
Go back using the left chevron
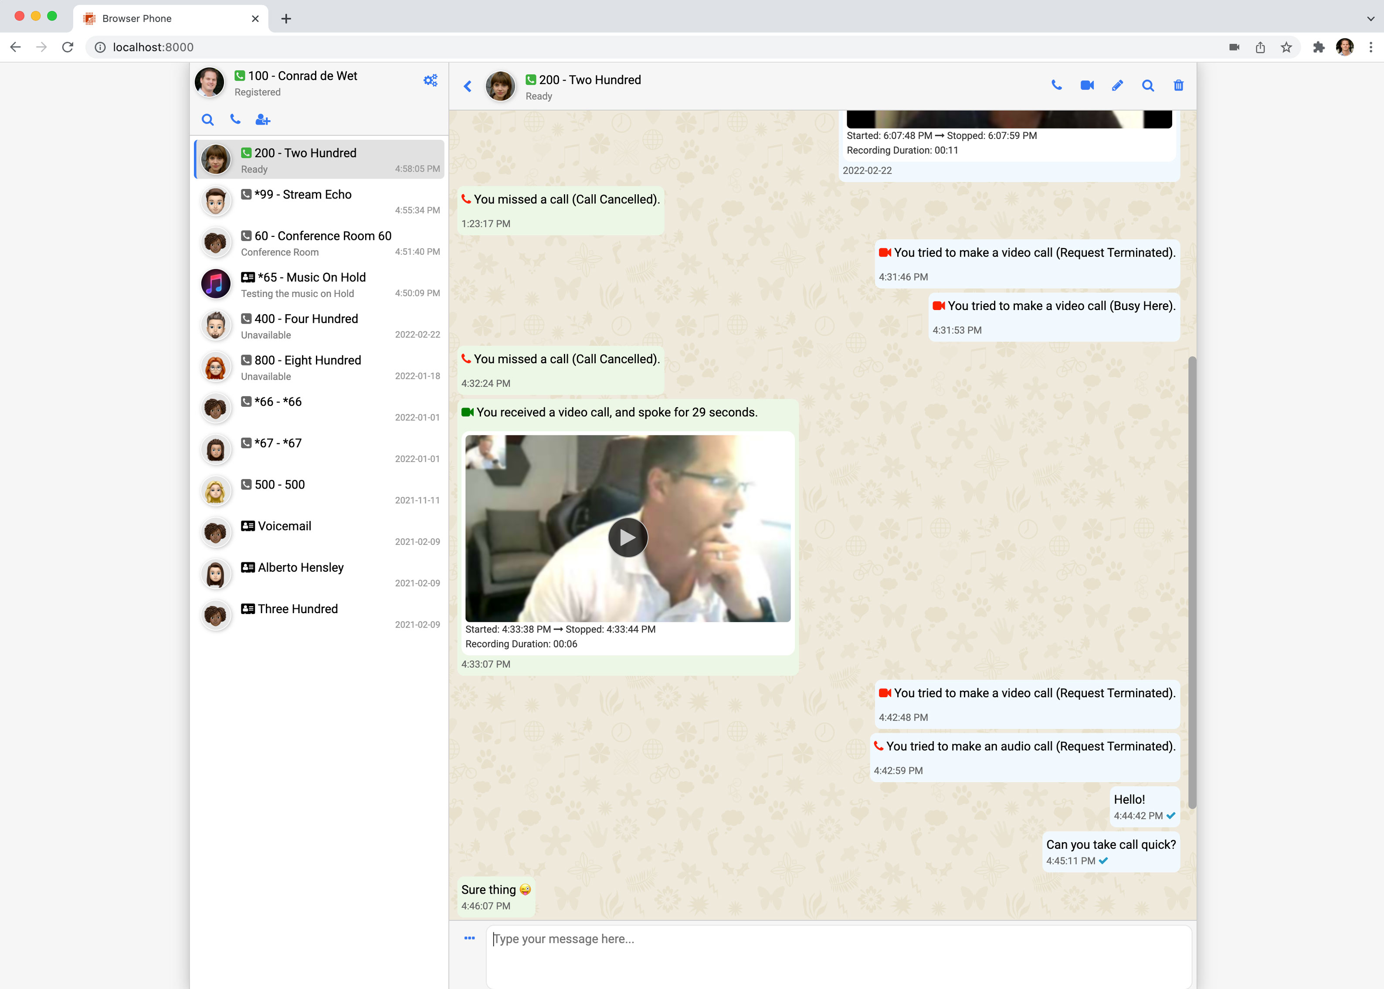(x=468, y=87)
